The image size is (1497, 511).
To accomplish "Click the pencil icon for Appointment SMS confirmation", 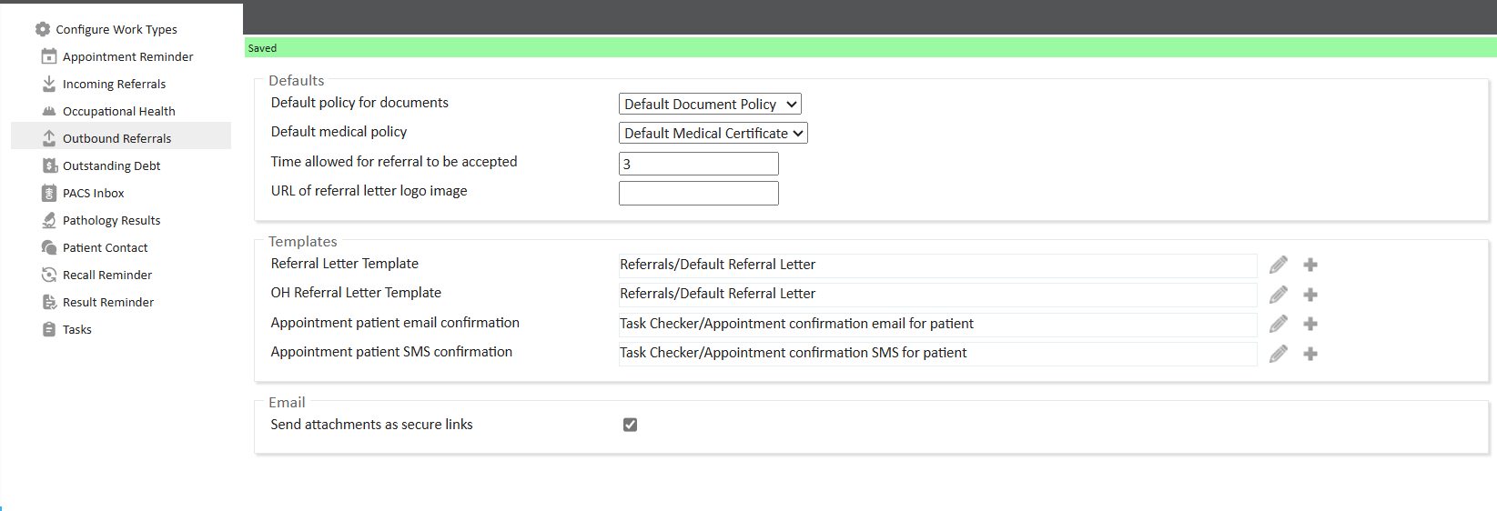I will pyautogui.click(x=1279, y=354).
